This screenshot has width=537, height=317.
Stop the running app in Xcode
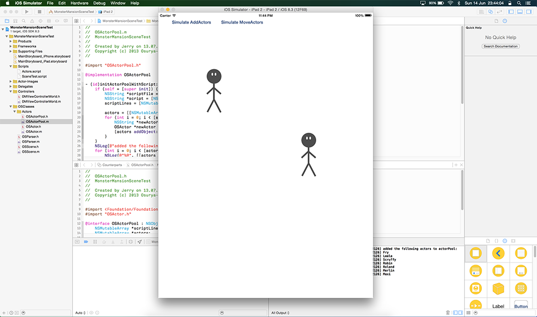tap(39, 12)
